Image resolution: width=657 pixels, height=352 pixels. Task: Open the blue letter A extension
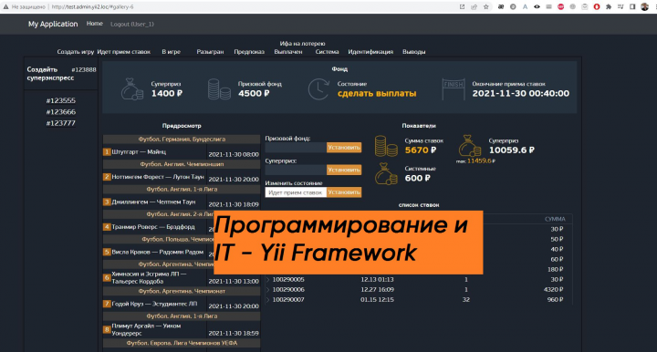click(525, 6)
